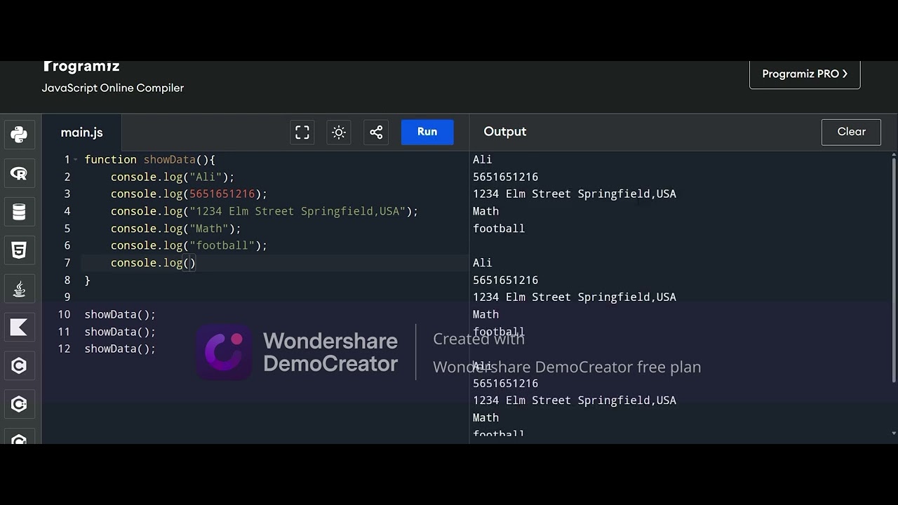Toggle light/dark theme with the sun icon
The height and width of the screenshot is (505, 898).
pyautogui.click(x=339, y=132)
